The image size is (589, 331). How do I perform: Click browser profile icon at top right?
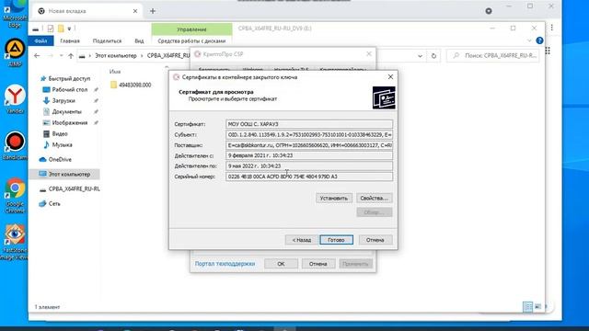click(489, 11)
